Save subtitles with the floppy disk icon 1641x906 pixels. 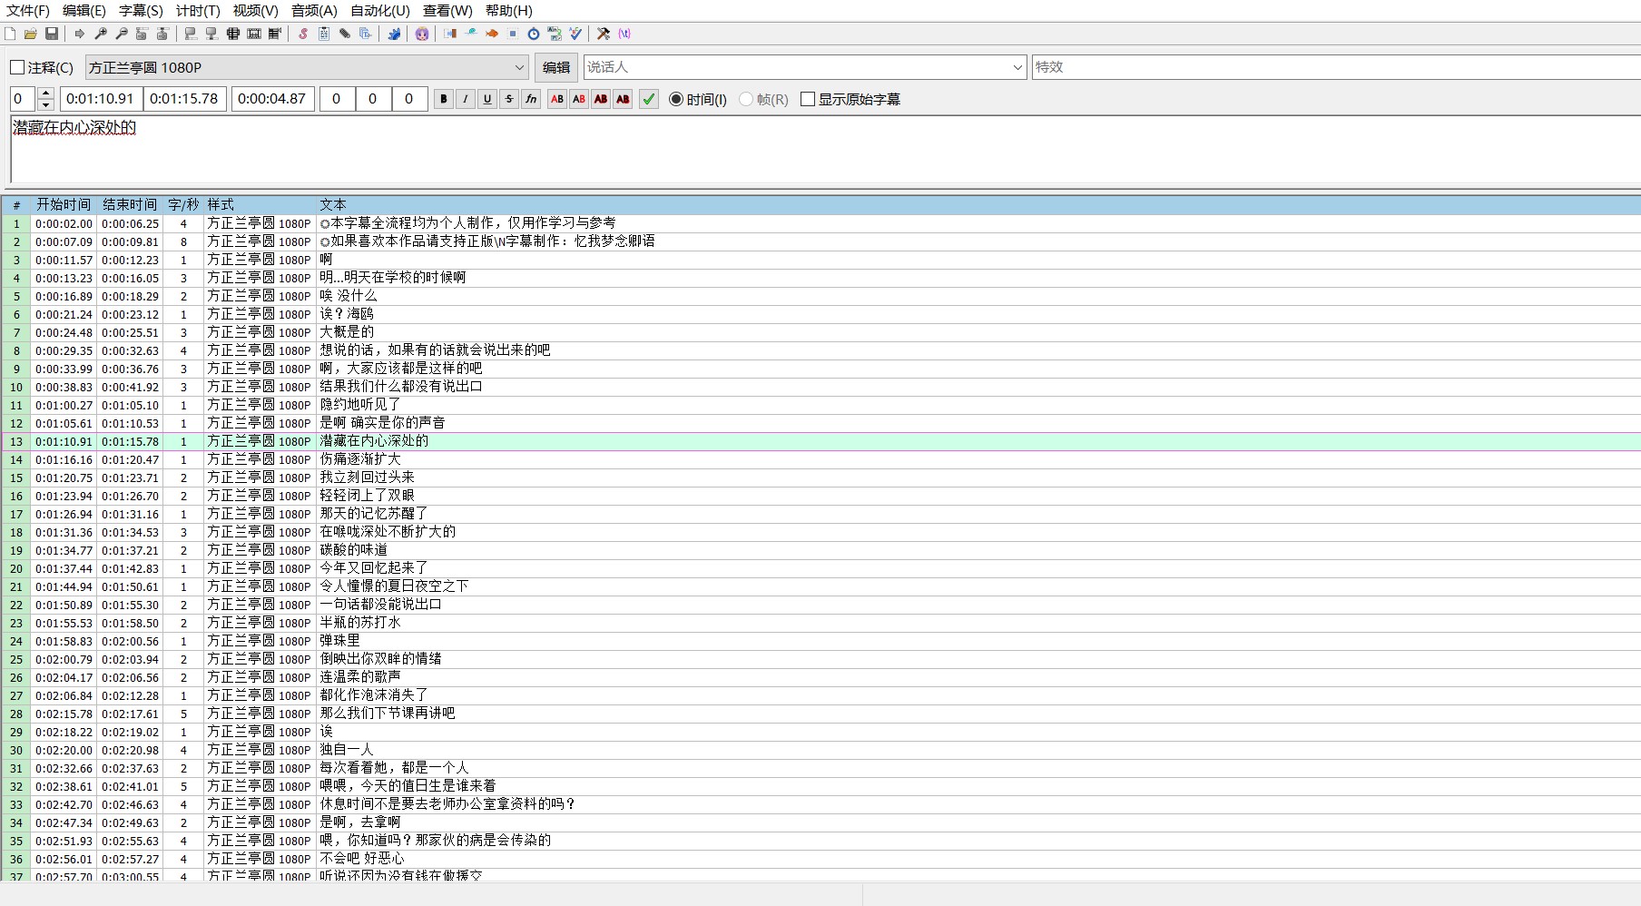pyautogui.click(x=52, y=34)
